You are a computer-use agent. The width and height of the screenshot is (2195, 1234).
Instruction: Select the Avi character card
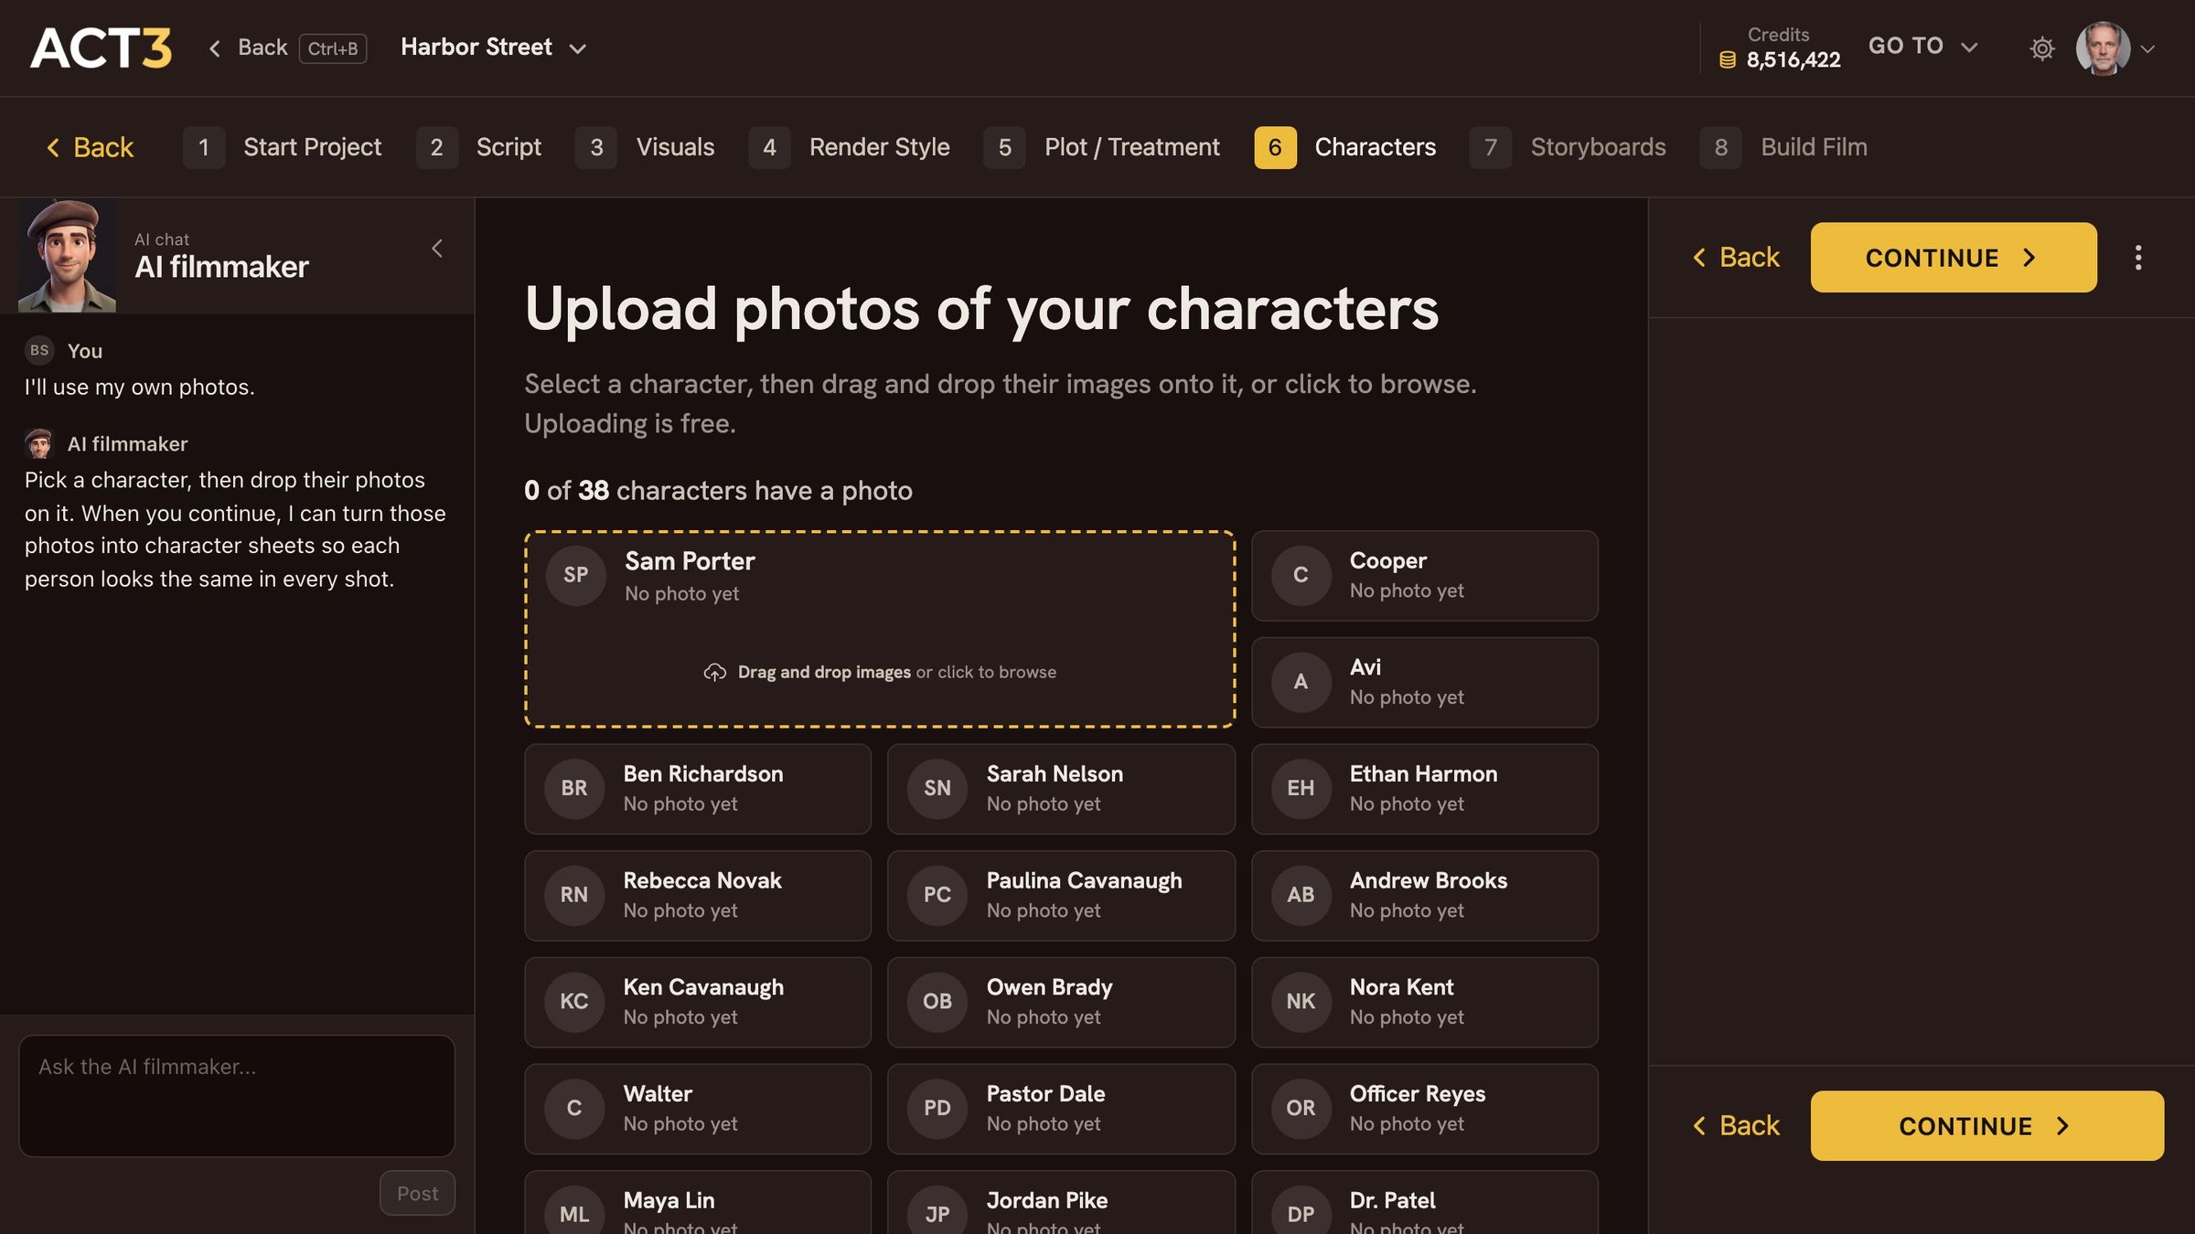pyautogui.click(x=1424, y=683)
